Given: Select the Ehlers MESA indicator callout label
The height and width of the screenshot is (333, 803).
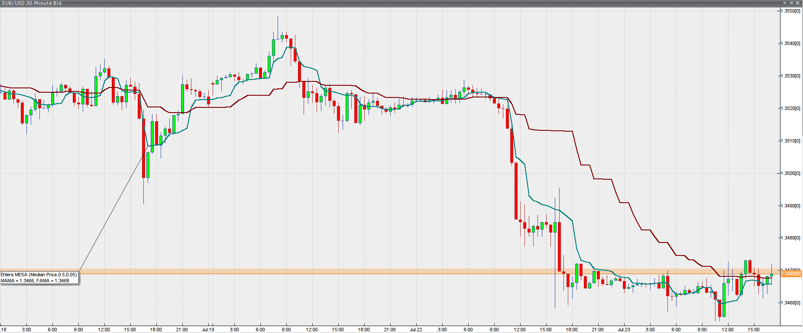Looking at the screenshot, I should pos(39,278).
